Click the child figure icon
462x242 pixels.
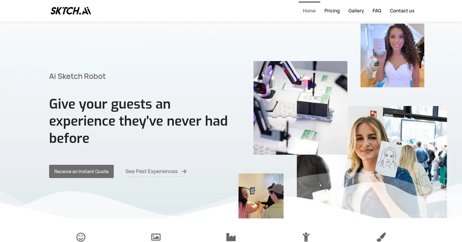click(x=306, y=237)
